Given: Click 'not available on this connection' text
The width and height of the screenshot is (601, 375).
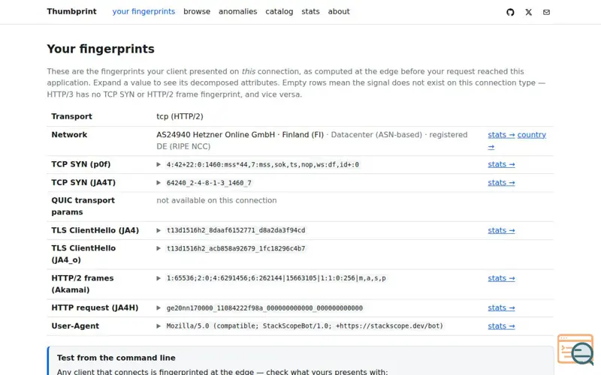Looking at the screenshot, I should click(x=216, y=200).
